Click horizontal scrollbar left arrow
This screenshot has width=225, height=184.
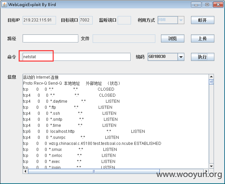point(26,171)
